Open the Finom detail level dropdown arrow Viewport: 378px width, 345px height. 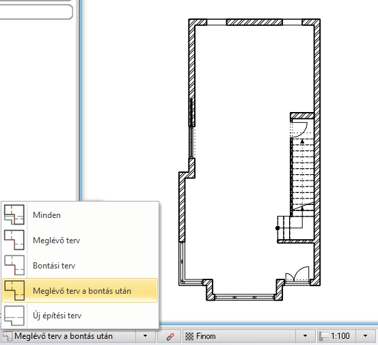click(305, 336)
